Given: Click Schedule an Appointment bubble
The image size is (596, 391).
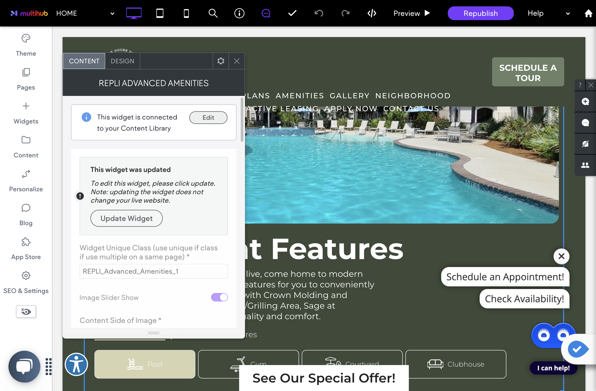Looking at the screenshot, I should pos(505,277).
